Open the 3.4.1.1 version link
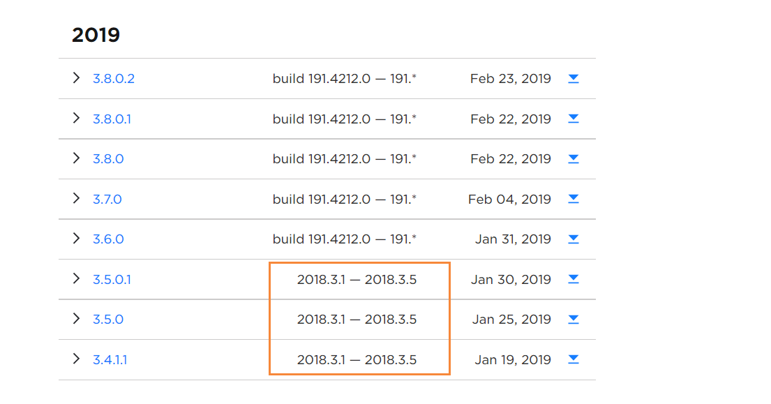This screenshot has width=771, height=404. pyautogui.click(x=110, y=360)
